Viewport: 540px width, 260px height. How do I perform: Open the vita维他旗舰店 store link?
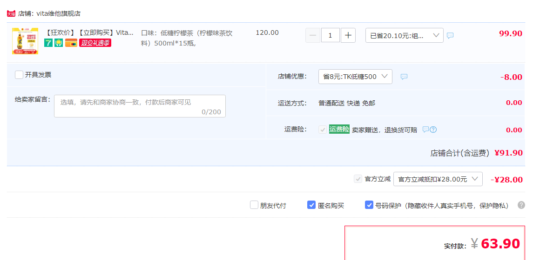click(x=59, y=14)
